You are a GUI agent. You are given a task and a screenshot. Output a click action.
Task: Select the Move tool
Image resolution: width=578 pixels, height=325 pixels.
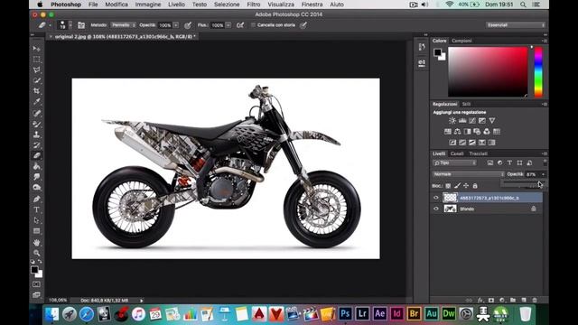pos(36,48)
